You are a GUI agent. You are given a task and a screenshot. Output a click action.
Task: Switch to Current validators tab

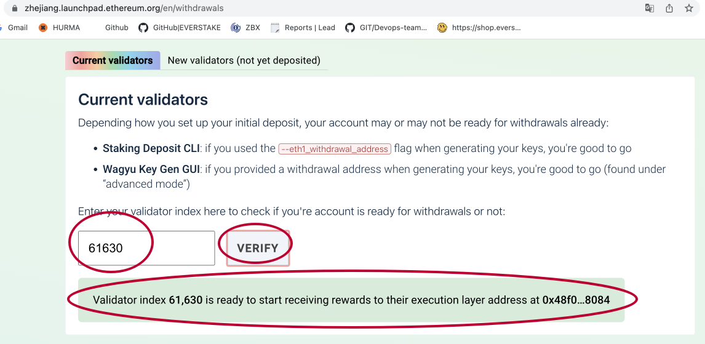click(x=113, y=60)
